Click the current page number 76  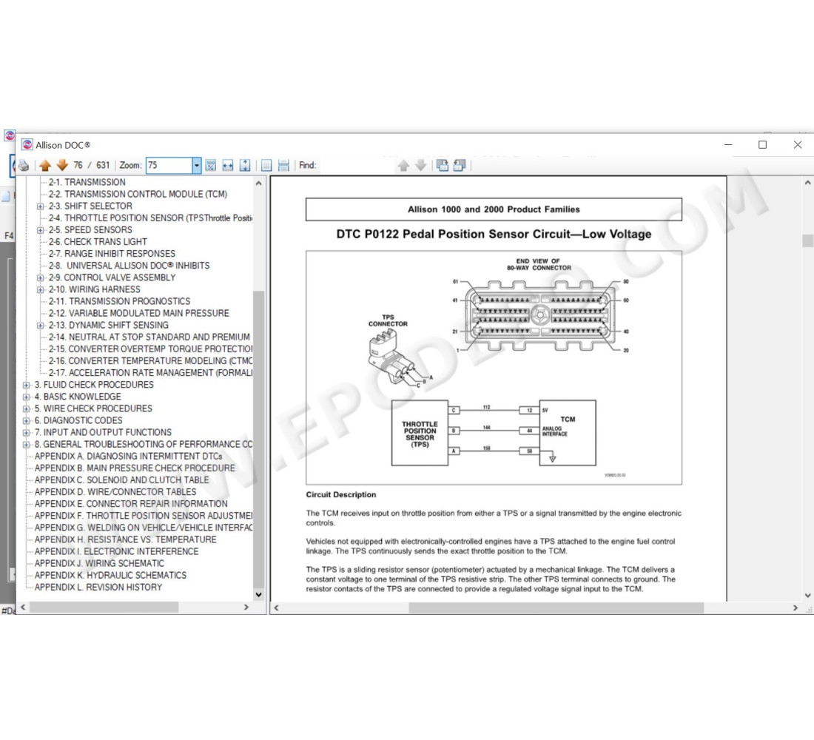pos(78,165)
